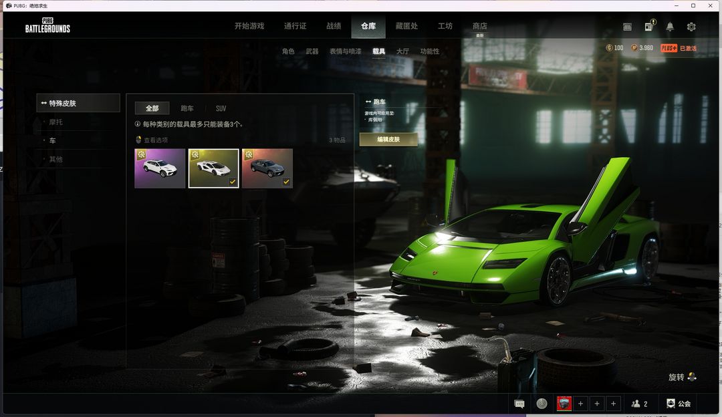Expand the 其他 category in sidebar
Image resolution: width=722 pixels, height=417 pixels.
click(55, 160)
